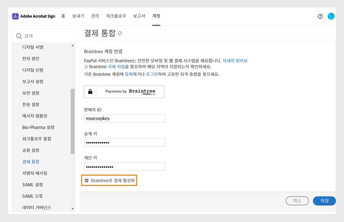344x222 pixels.
Task: Select 결제 통합 in sidebar
Action: coord(31,162)
